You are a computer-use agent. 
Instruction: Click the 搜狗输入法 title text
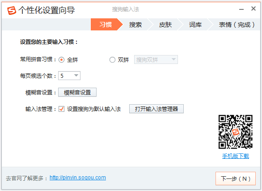126,9
